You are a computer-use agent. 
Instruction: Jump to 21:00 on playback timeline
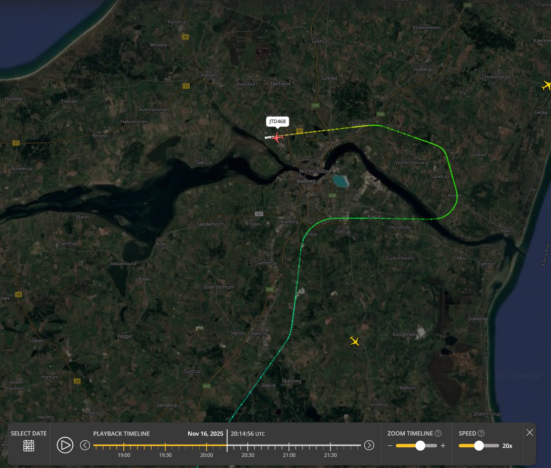click(289, 447)
